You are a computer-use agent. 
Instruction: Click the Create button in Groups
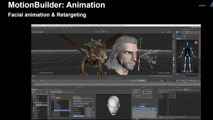(161, 117)
